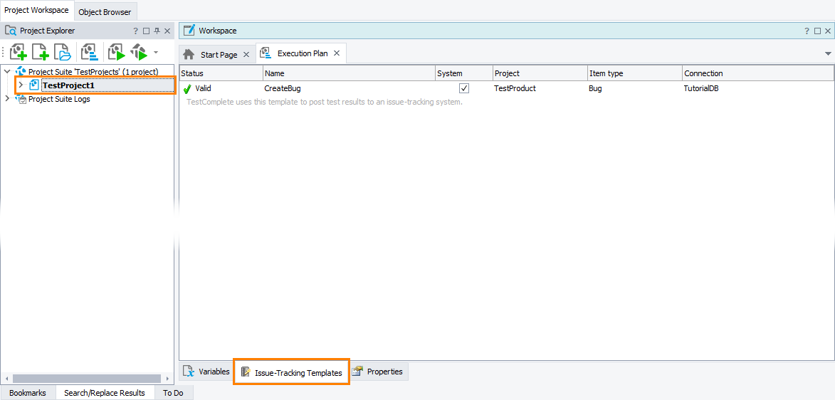Open Project Explorer help question mark
Viewport: 835px width, 400px height.
pos(136,31)
